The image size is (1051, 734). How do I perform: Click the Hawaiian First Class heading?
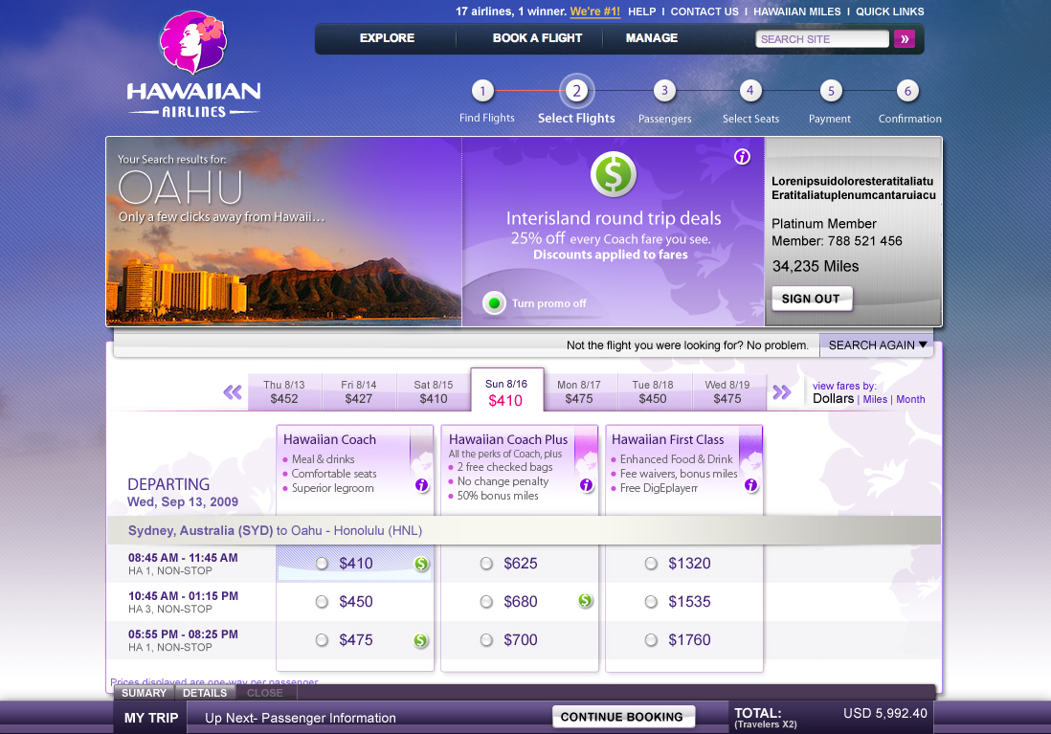tap(667, 439)
